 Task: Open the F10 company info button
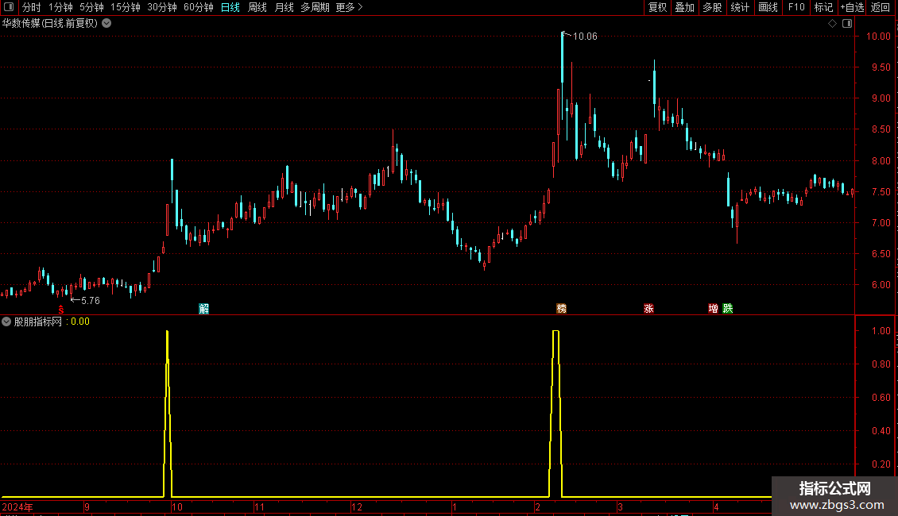[x=796, y=7]
